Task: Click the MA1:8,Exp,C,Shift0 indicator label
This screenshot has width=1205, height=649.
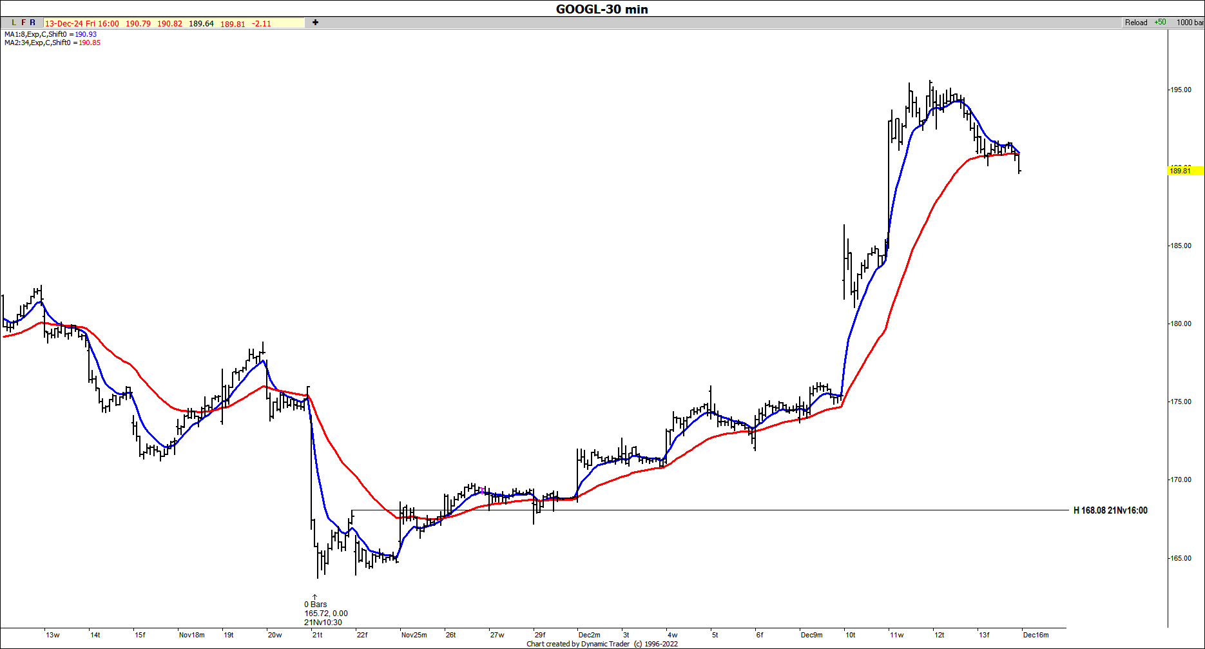Action: pyautogui.click(x=39, y=34)
